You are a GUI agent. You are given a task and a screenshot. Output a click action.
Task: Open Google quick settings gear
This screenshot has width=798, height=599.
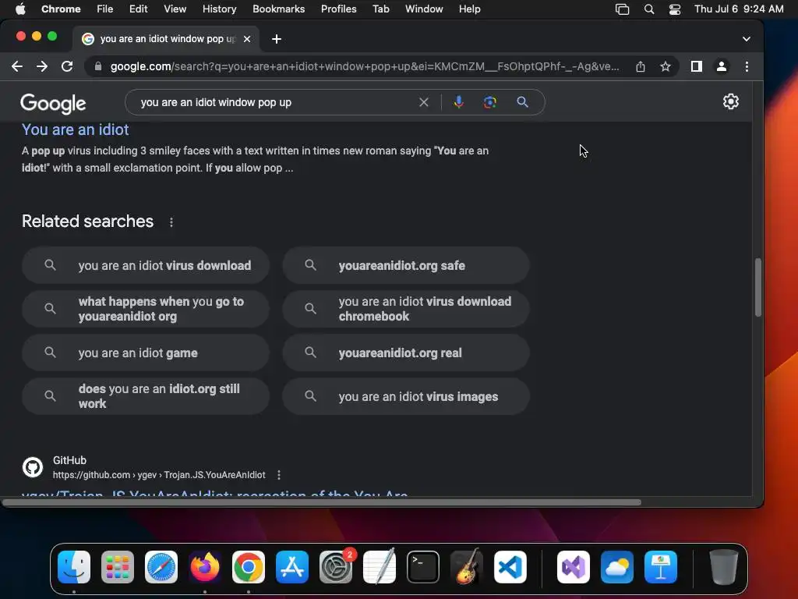tap(731, 101)
